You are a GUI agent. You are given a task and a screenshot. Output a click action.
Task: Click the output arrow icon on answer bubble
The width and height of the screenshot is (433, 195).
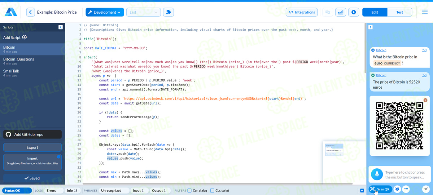(x=373, y=75)
